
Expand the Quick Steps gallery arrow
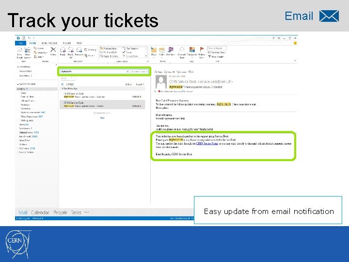[x=146, y=56]
